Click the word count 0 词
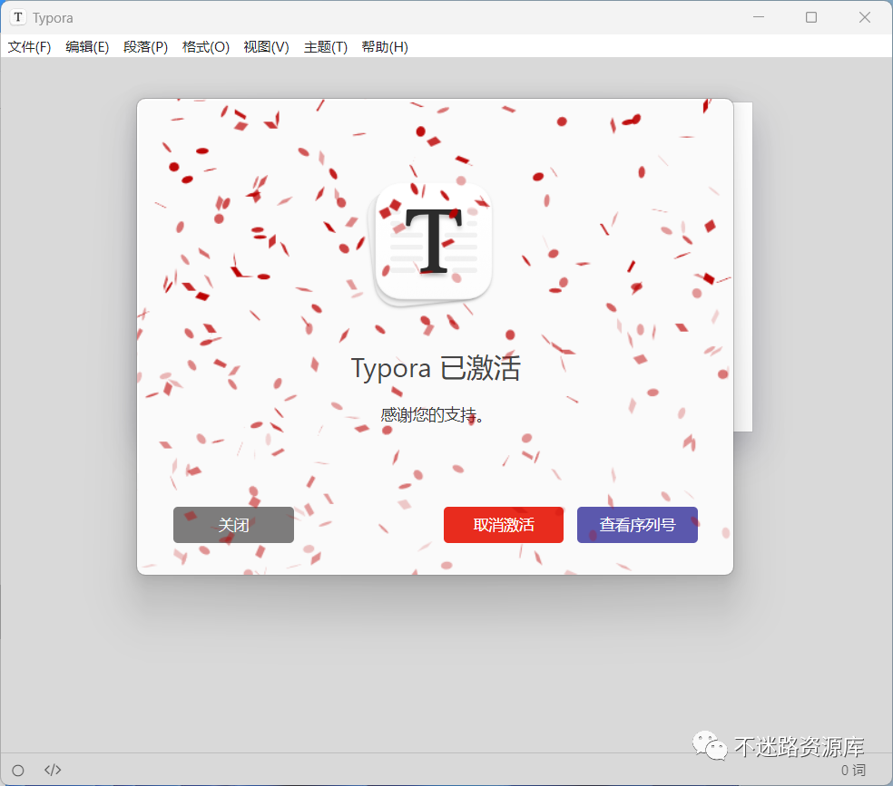This screenshot has width=893, height=786. coord(853,770)
